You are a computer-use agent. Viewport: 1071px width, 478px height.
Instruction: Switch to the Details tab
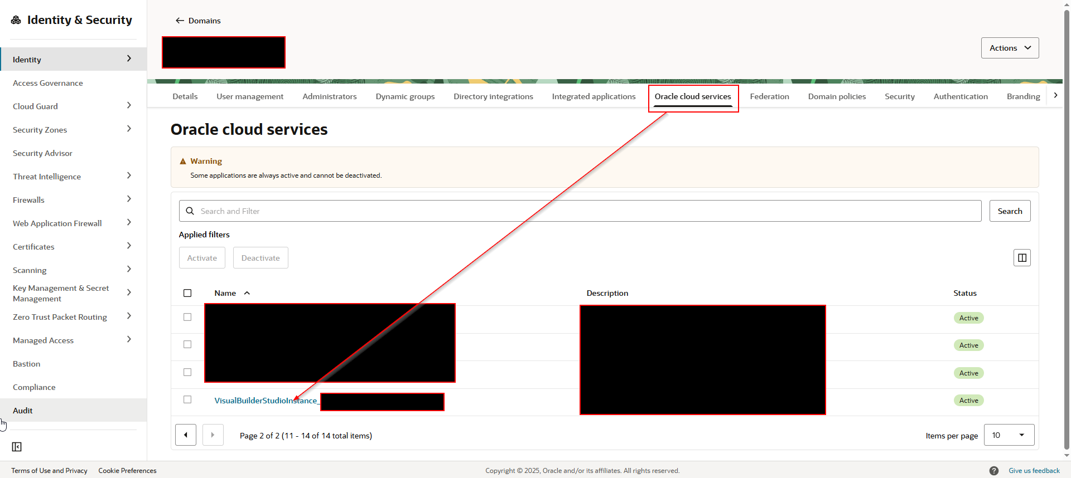[x=185, y=96]
